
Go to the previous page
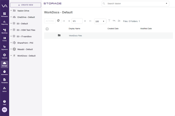69,21
